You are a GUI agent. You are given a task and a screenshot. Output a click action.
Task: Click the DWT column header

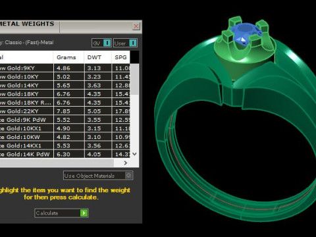pos(97,57)
